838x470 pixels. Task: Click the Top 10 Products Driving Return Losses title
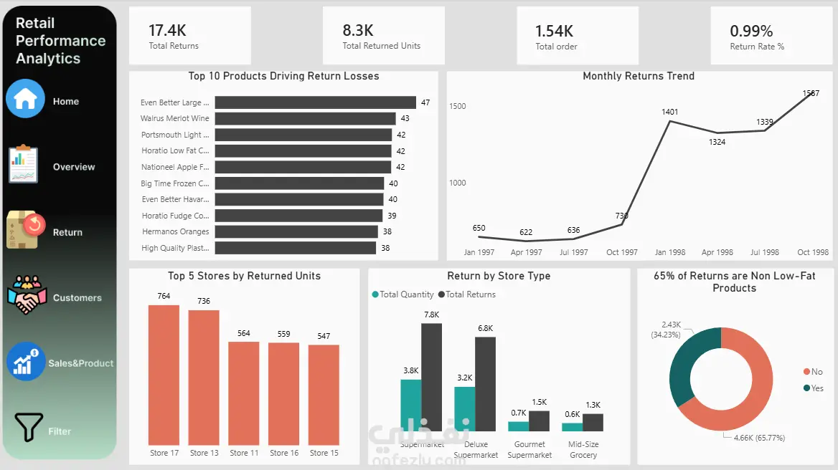pos(284,76)
